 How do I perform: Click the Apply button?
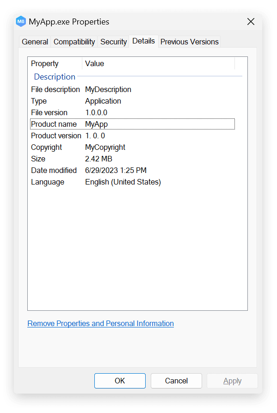(x=232, y=381)
